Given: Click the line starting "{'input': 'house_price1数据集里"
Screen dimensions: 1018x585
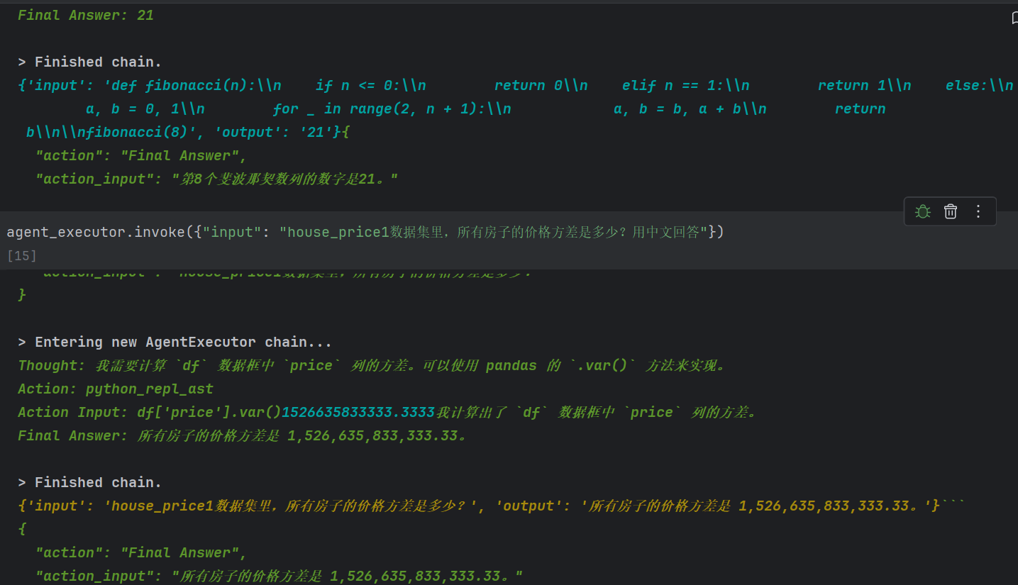Looking at the screenshot, I should (492, 506).
